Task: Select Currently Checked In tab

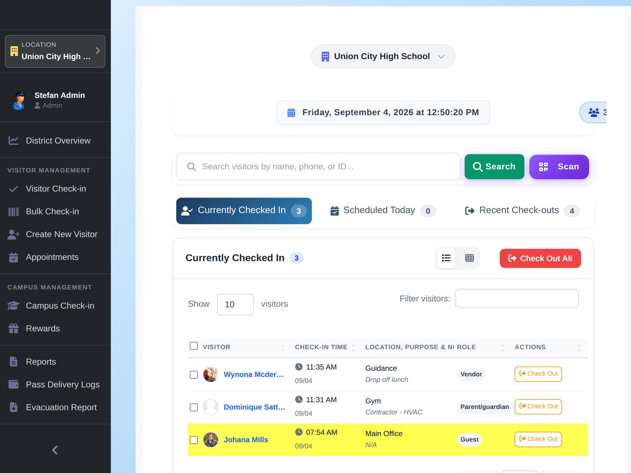Action: tap(244, 211)
